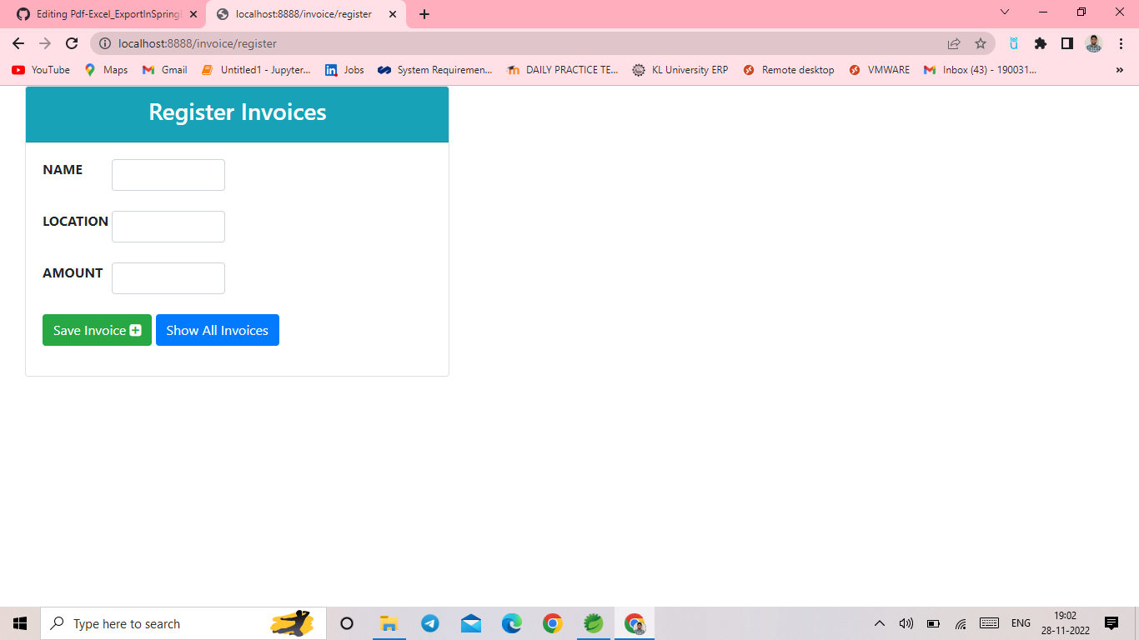Click the Show All Invoices button
1139x640 pixels.
(x=217, y=330)
